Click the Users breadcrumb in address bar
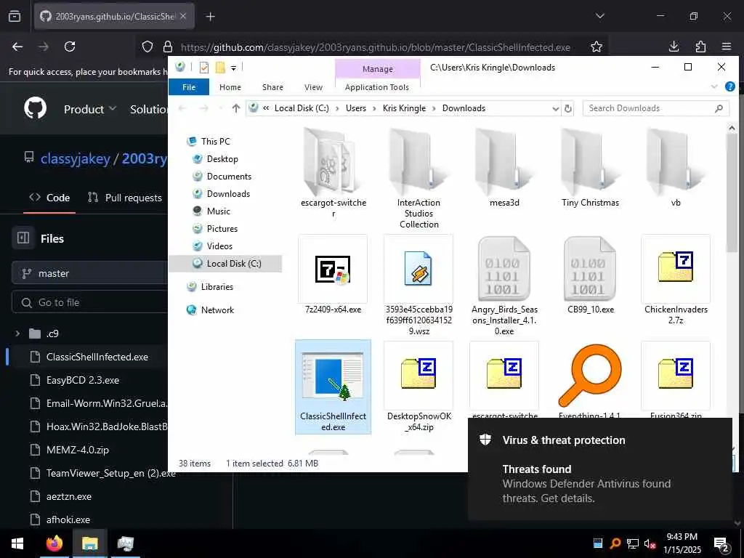 click(356, 108)
